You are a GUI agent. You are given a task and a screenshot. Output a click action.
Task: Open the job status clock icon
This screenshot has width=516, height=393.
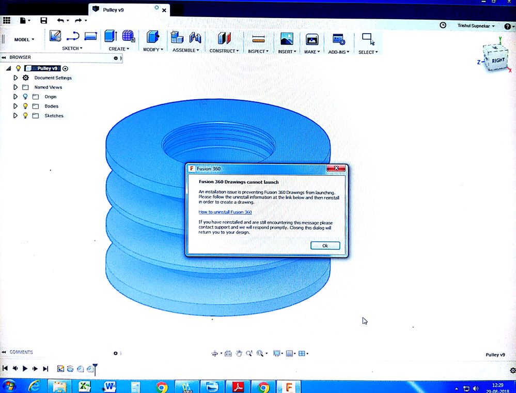point(443,25)
